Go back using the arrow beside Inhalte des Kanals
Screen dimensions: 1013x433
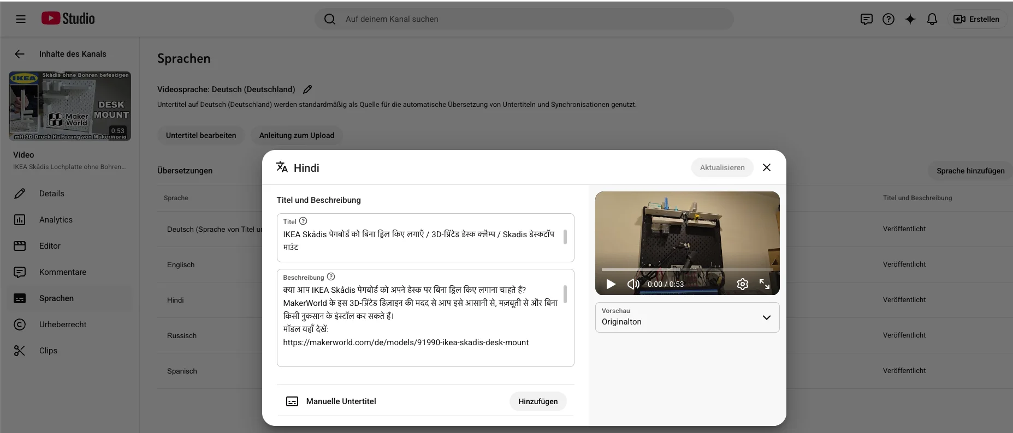pyautogui.click(x=20, y=54)
